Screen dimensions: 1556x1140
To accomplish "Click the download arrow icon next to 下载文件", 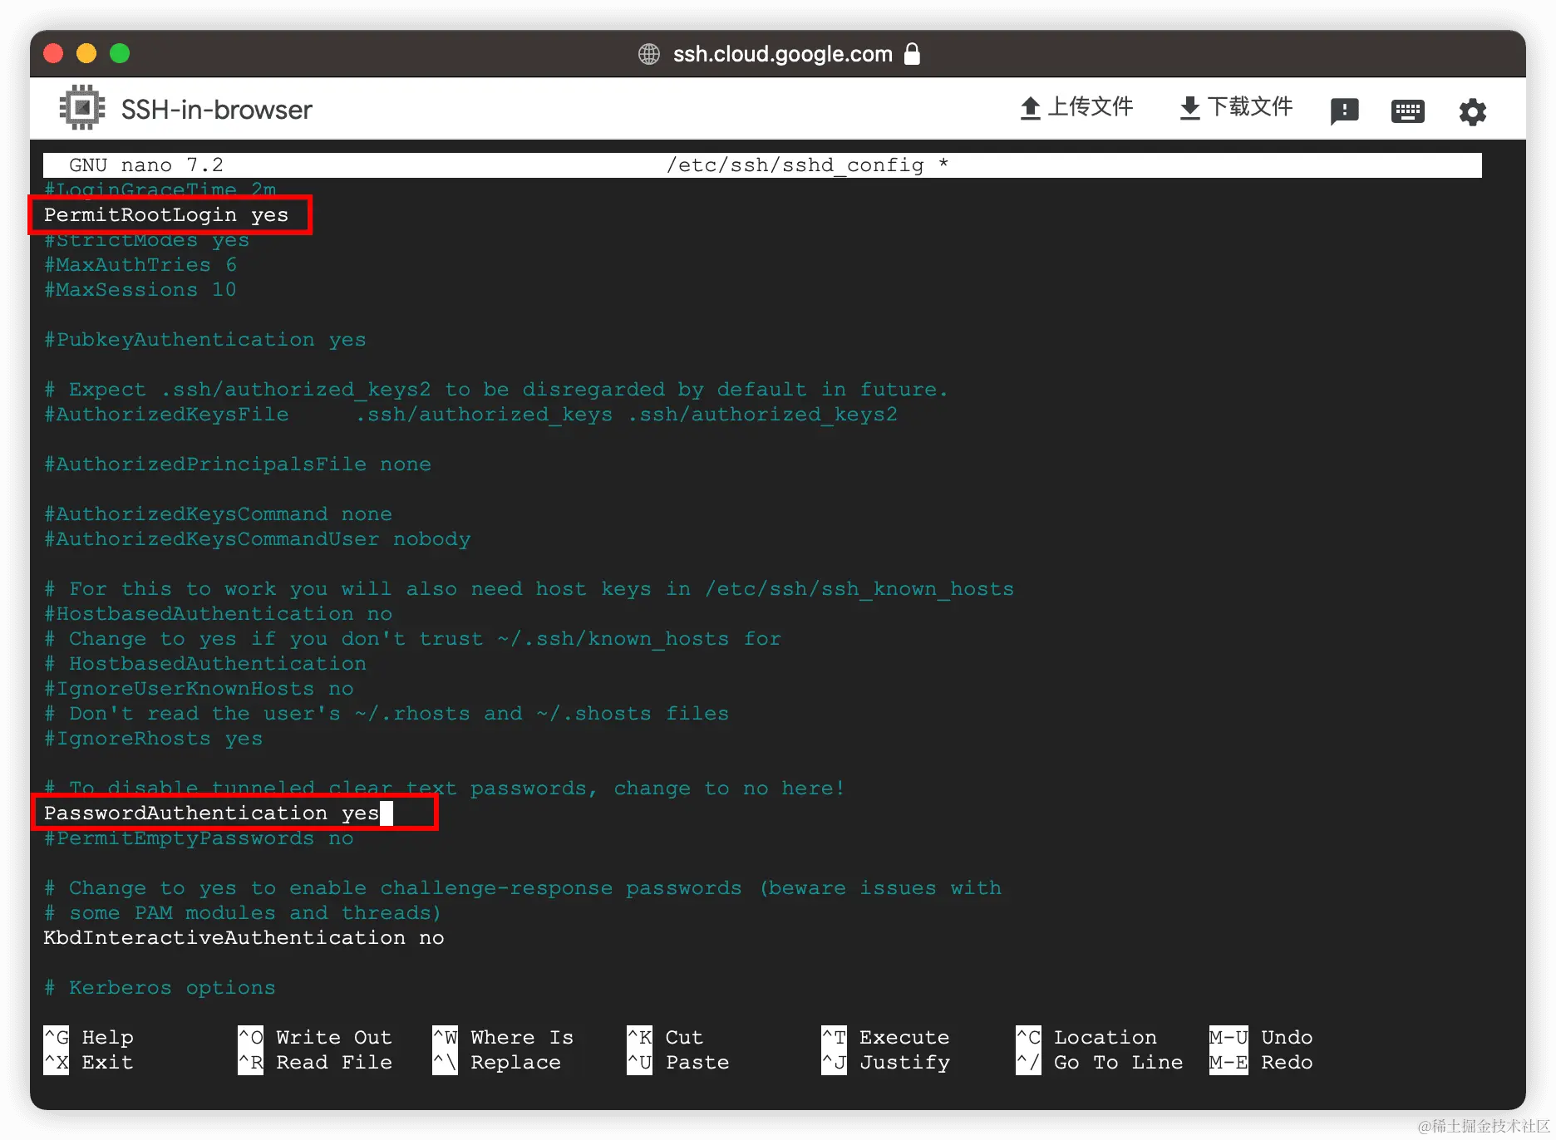I will [x=1189, y=107].
